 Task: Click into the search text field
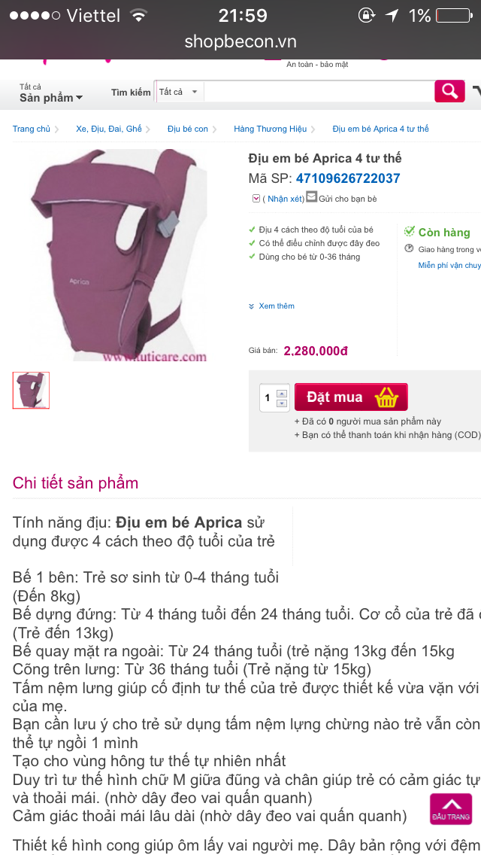(x=316, y=92)
